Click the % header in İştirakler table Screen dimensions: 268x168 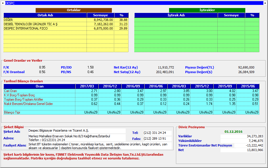[252, 15]
